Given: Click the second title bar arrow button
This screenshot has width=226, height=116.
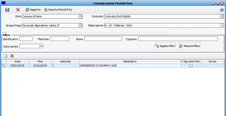Looking at the screenshot, I should [x=218, y=3].
